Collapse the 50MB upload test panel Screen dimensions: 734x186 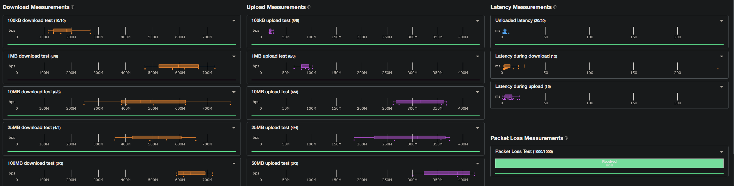[478, 163]
